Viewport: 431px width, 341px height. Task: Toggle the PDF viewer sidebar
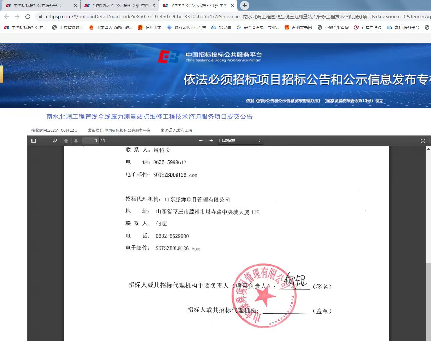point(33,140)
